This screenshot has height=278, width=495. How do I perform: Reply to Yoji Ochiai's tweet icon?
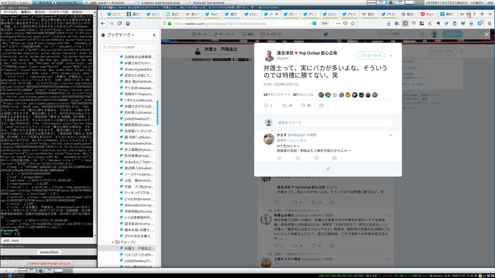[x=266, y=106]
